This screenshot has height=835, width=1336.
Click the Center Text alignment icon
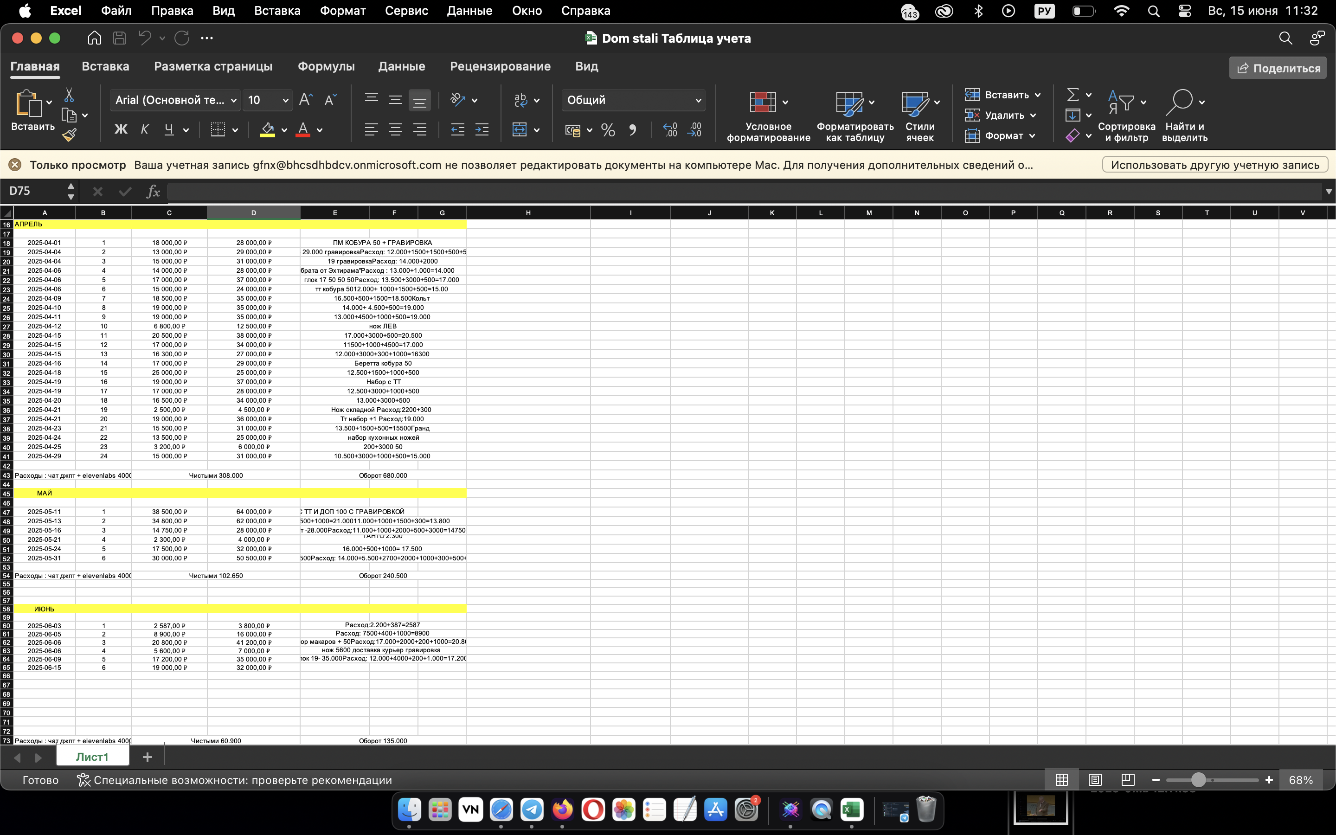[x=395, y=130]
